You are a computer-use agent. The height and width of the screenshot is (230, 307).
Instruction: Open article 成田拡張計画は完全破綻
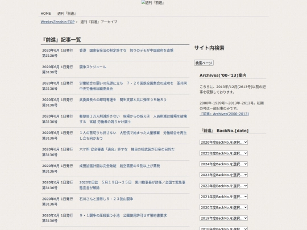119,166
